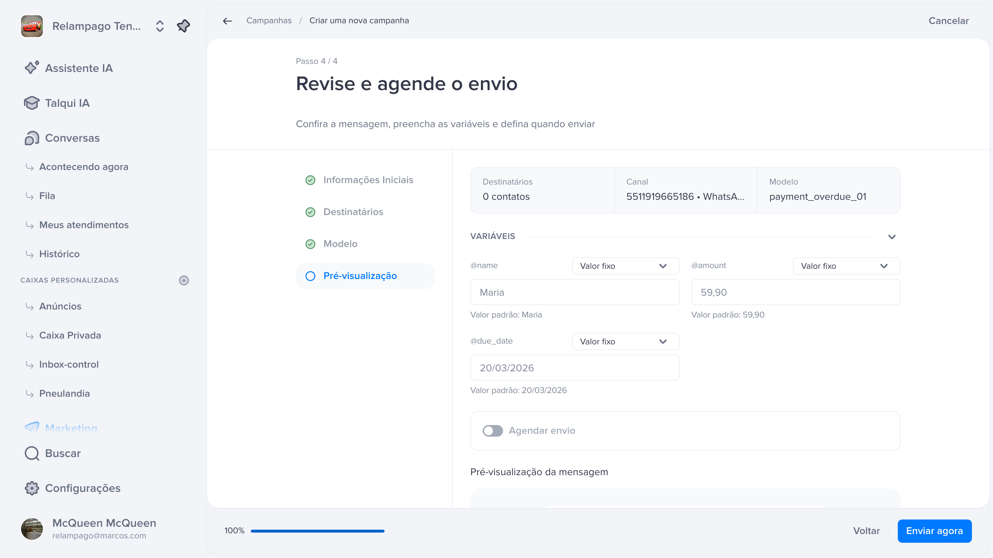Click the Buscar magnifier icon
This screenshot has width=993, height=558.
pos(32,453)
